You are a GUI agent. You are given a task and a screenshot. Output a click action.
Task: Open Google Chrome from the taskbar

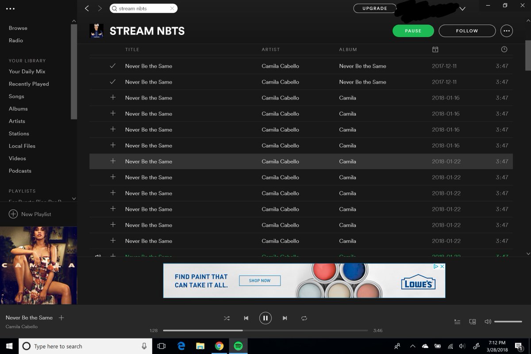219,346
